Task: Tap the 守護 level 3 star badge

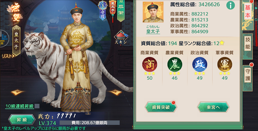Action: pyautogui.click(x=103, y=9)
